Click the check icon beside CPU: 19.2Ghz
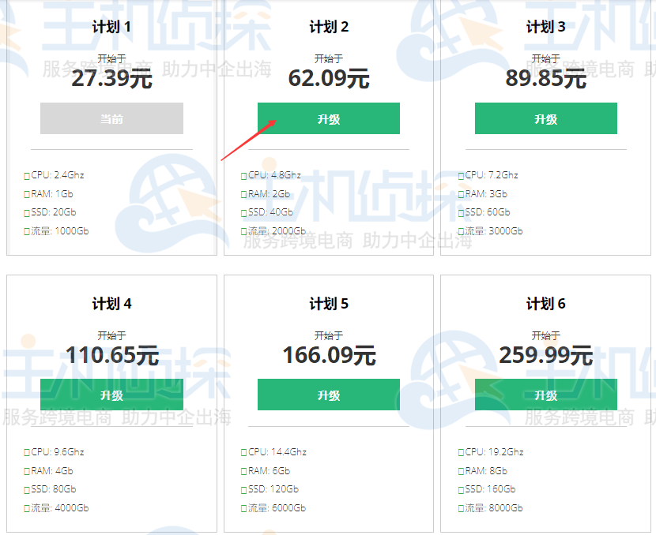The width and height of the screenshot is (656, 535). click(x=461, y=452)
